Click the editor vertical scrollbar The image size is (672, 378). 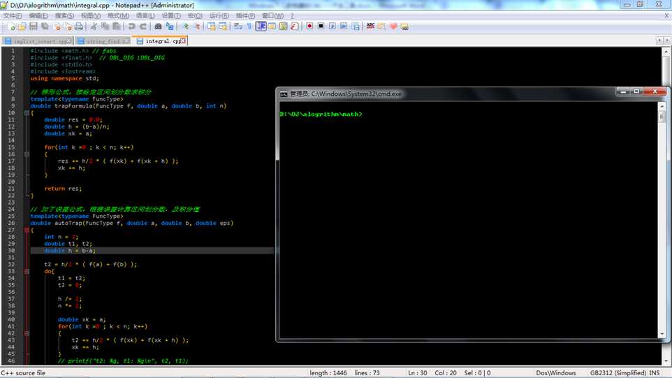[666, 205]
